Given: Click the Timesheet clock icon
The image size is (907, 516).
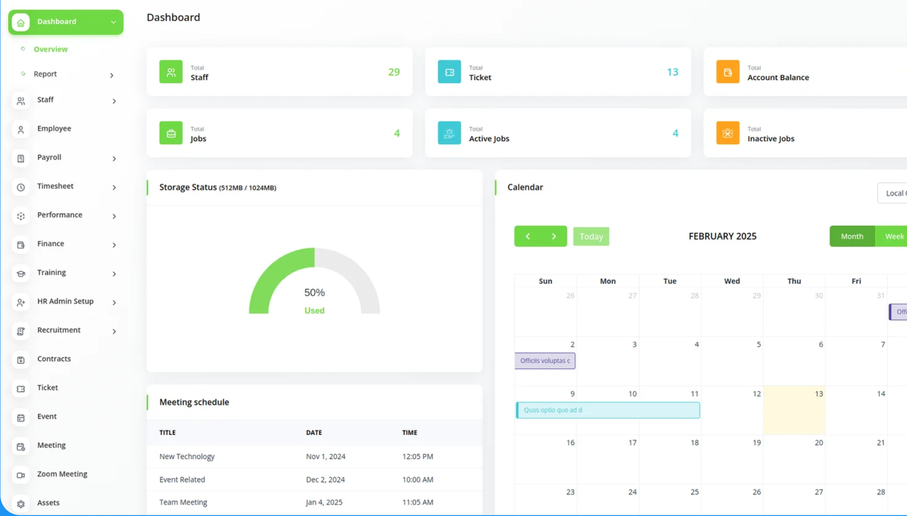Looking at the screenshot, I should [x=21, y=187].
